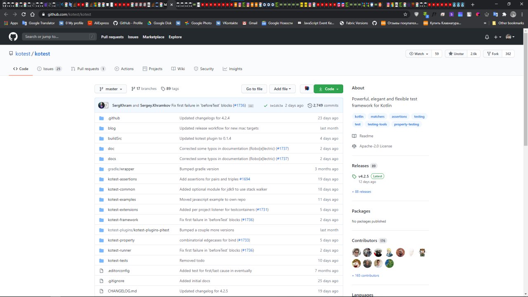Expand the Add file dropdown

coord(283,89)
